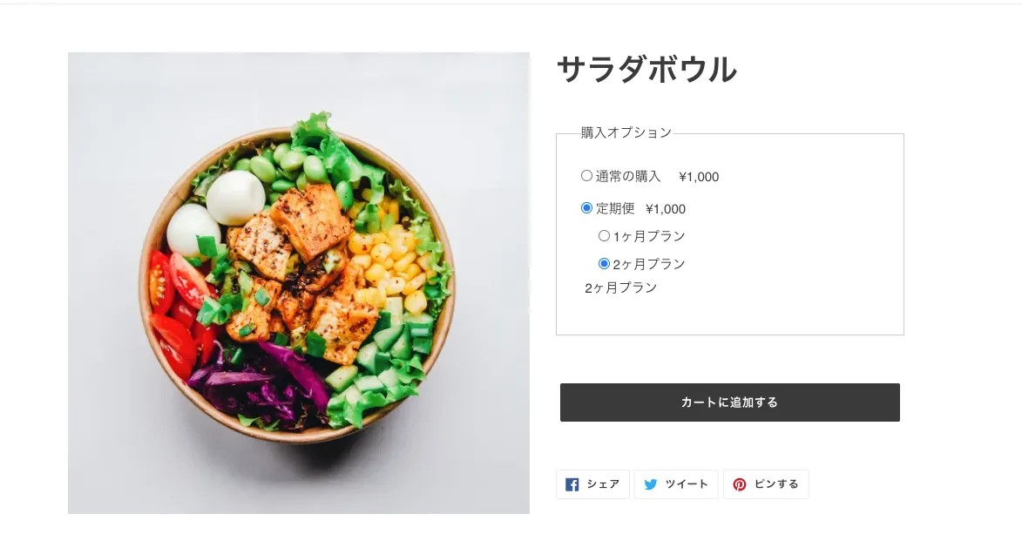Click the 2ヶ月プラン description under the plan options
Viewport: 1022px width, 541px height.
coord(620,287)
